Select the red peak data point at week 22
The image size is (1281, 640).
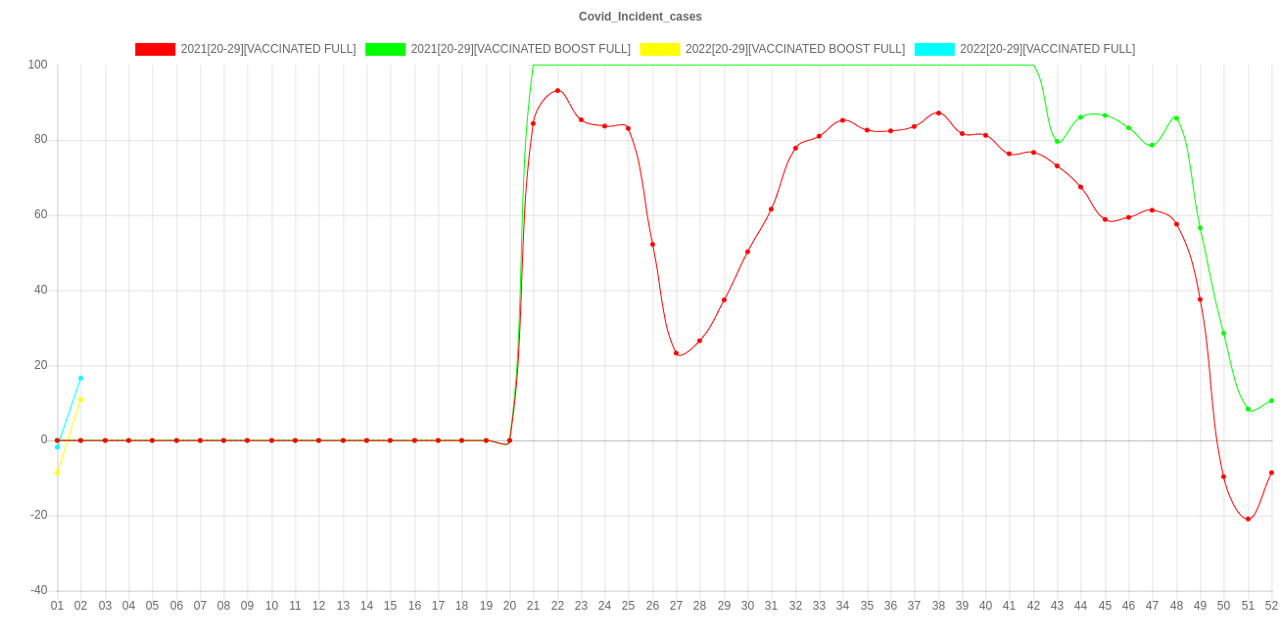(x=557, y=91)
